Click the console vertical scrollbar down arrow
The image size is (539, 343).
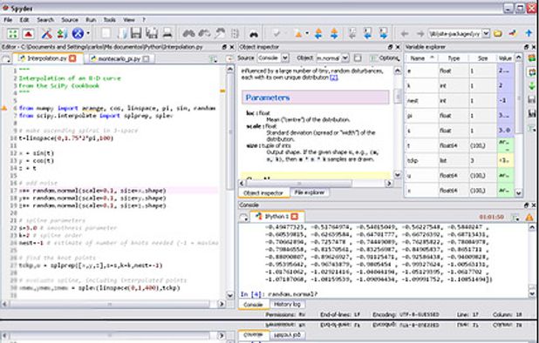[x=532, y=294]
